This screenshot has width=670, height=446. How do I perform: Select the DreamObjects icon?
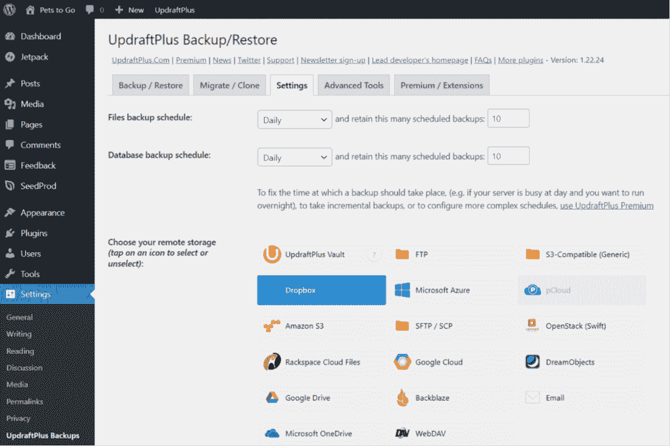pyautogui.click(x=532, y=362)
